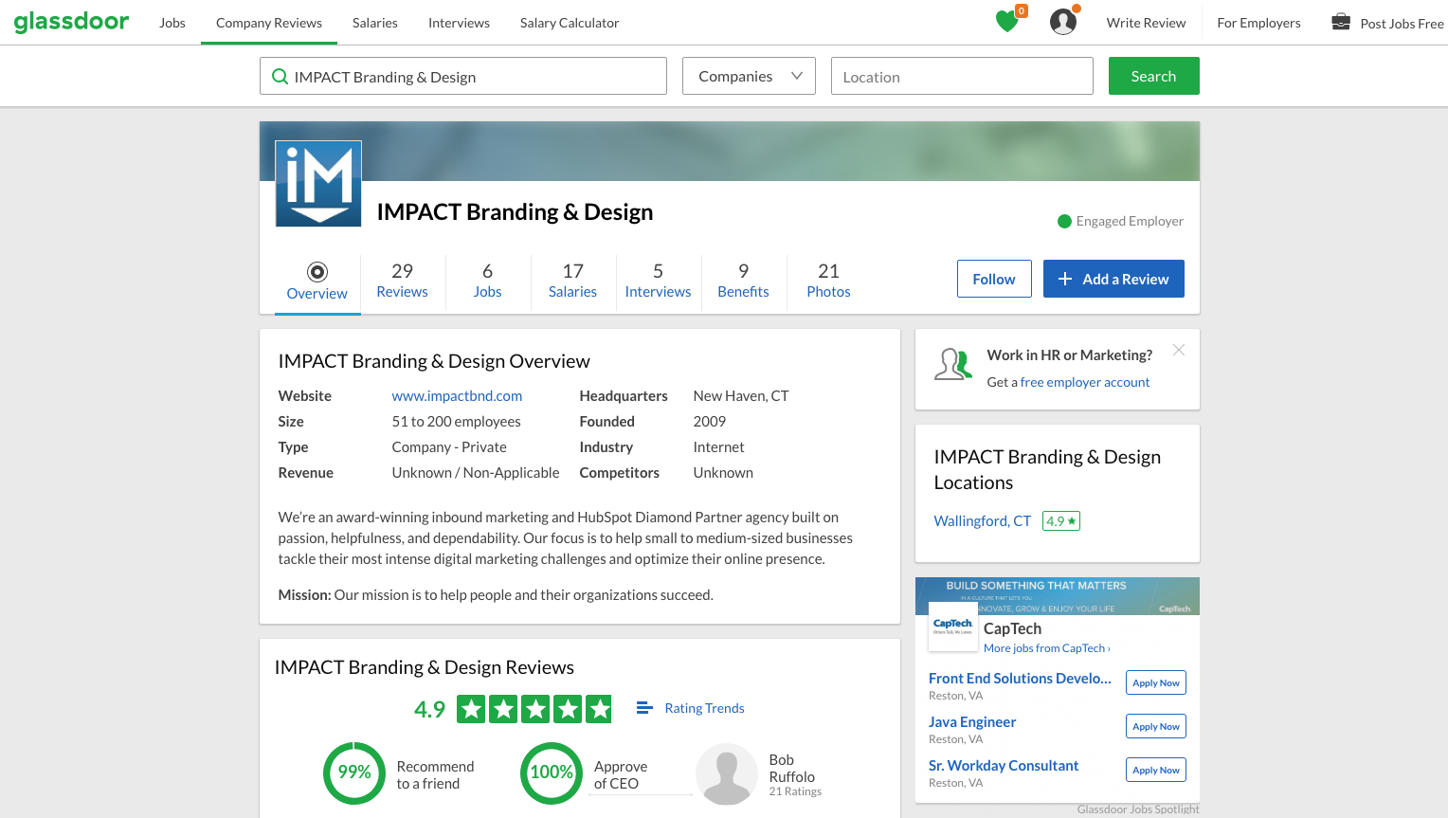1448x818 pixels.
Task: Open Sr. Workday Consultant job listing
Action: tap(1004, 765)
